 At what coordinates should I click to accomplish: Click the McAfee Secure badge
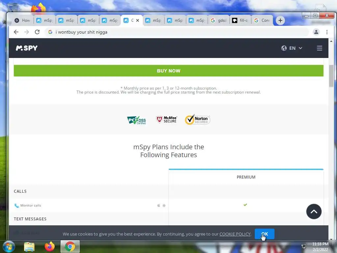coord(167,120)
